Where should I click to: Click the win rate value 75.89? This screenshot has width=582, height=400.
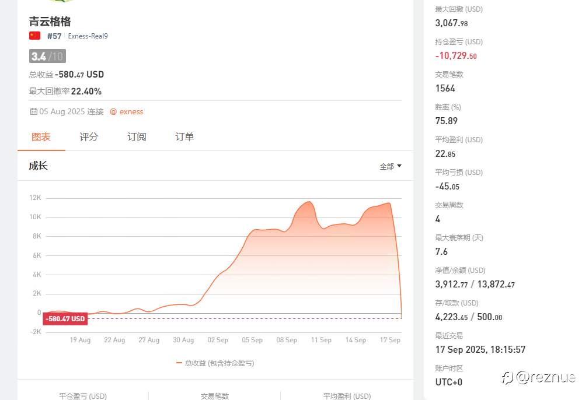(x=447, y=121)
